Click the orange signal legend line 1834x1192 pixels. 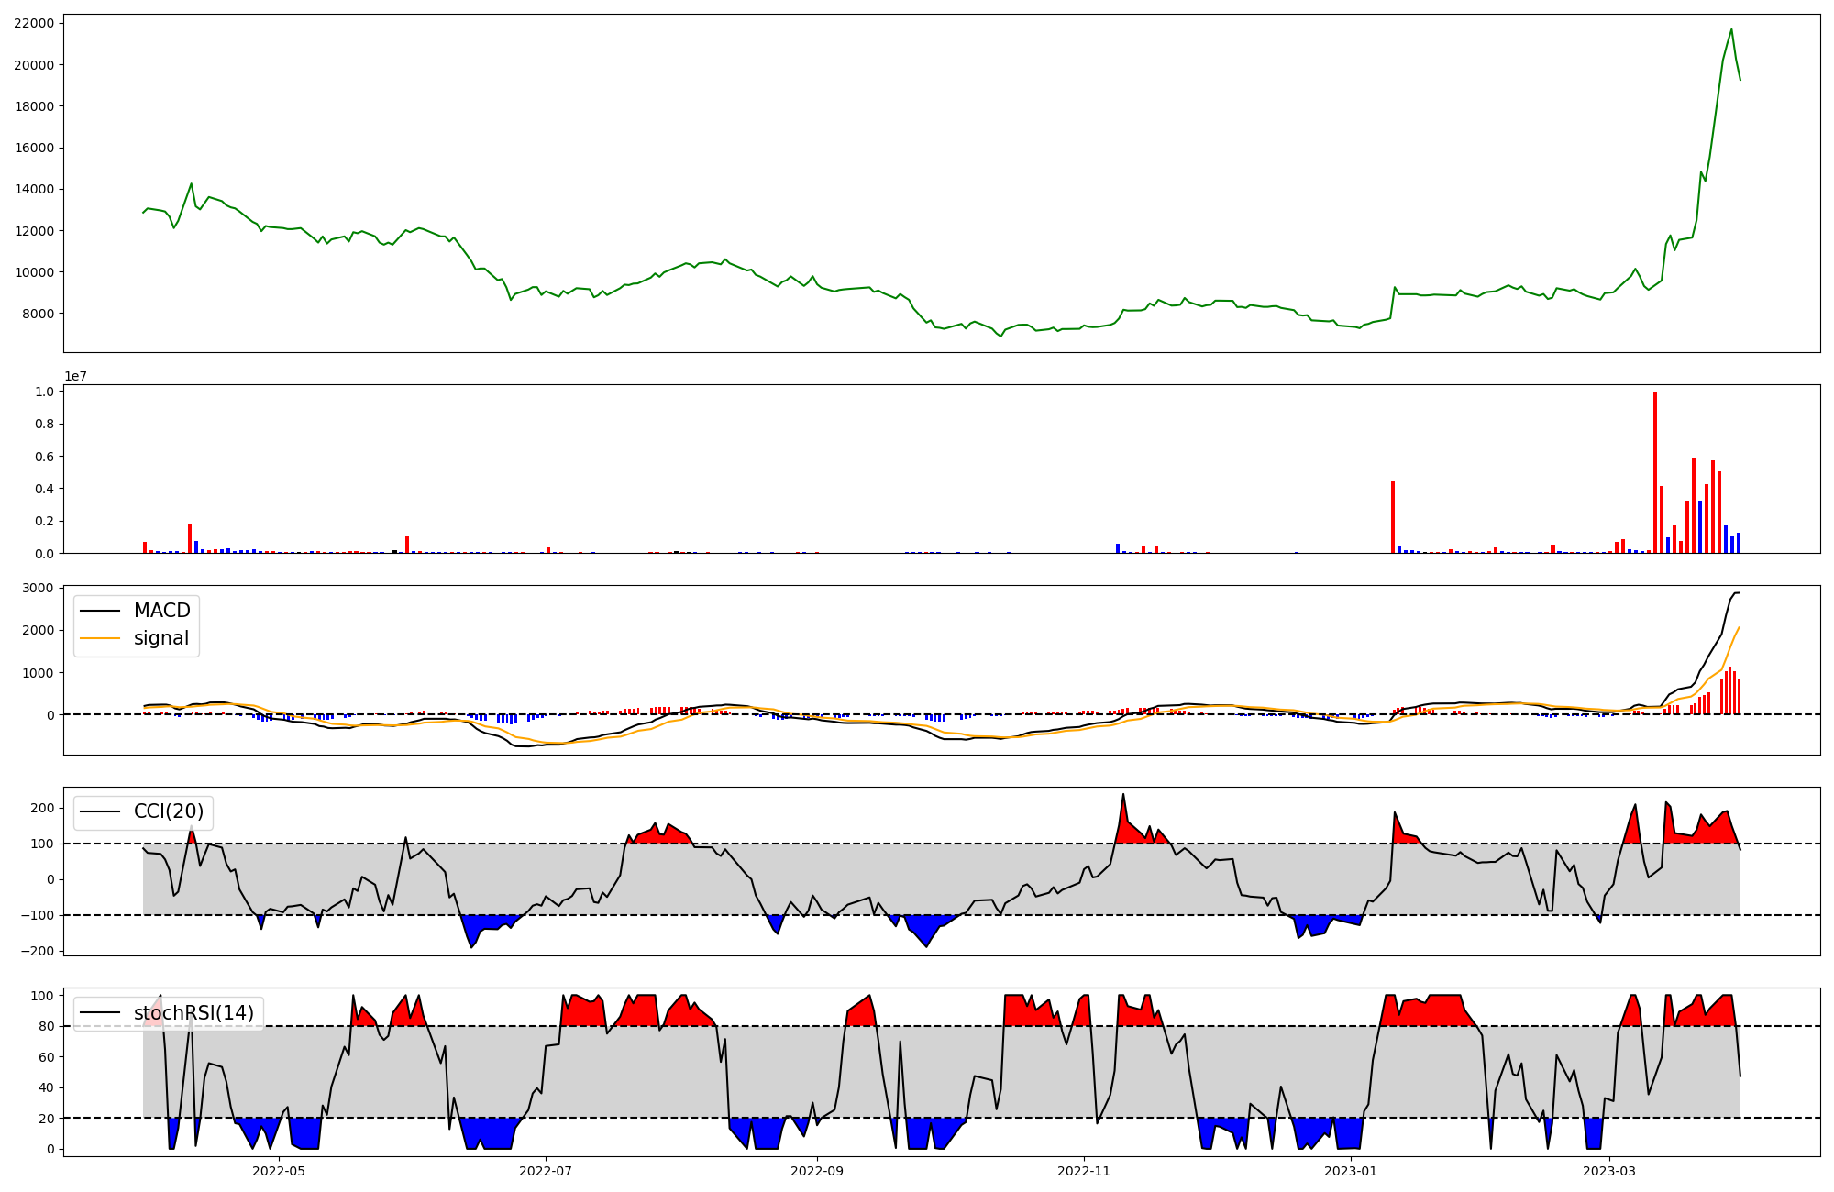pyautogui.click(x=100, y=638)
